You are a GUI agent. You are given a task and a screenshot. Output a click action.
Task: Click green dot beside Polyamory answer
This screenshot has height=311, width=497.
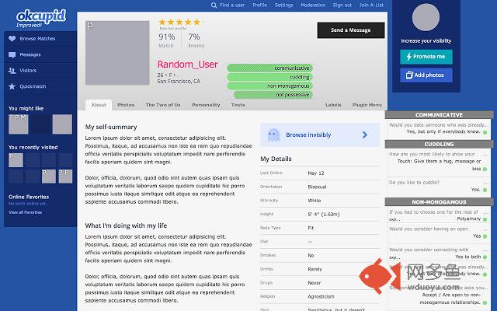[x=485, y=219]
